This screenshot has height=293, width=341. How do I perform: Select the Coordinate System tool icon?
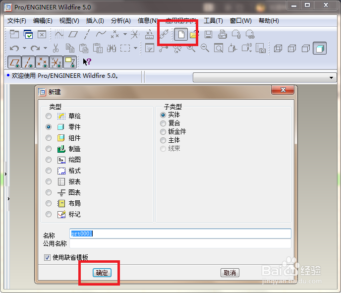point(135,34)
